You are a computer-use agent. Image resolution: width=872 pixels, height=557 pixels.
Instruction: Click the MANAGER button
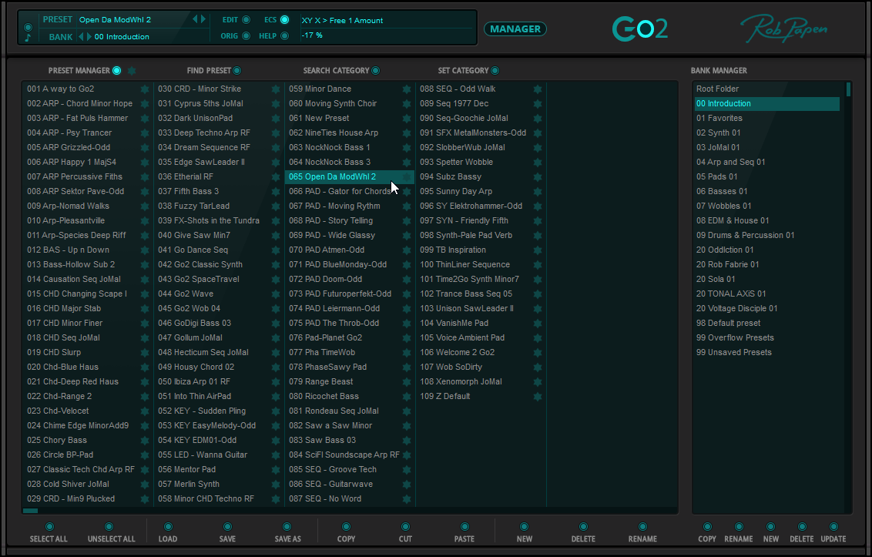coord(515,29)
